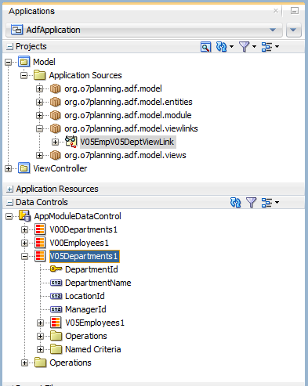Close the Applications panel tab

(x=276, y=11)
